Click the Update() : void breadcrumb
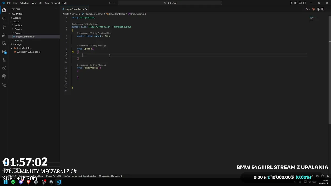The image size is (331, 186). tap(137, 14)
